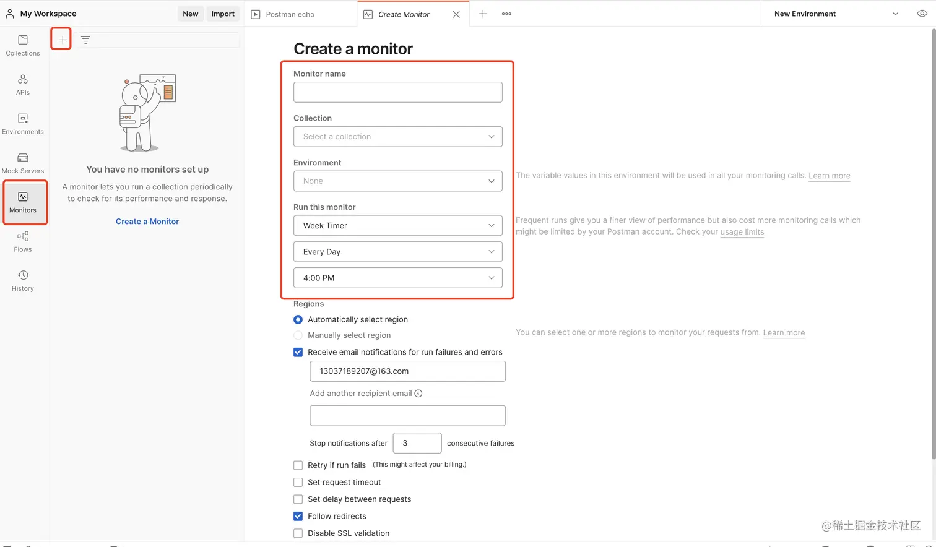Screen dimensions: 936x547
Task: Open the Select a collection dropdown
Action: coord(398,137)
